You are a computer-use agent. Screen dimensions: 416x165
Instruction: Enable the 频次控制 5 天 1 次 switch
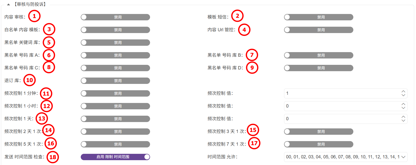tap(115, 144)
